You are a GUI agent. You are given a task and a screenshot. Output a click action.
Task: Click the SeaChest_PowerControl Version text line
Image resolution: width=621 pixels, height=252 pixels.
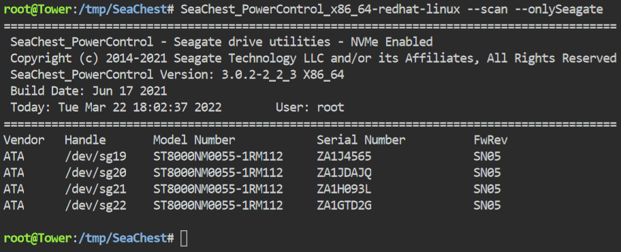(x=177, y=74)
